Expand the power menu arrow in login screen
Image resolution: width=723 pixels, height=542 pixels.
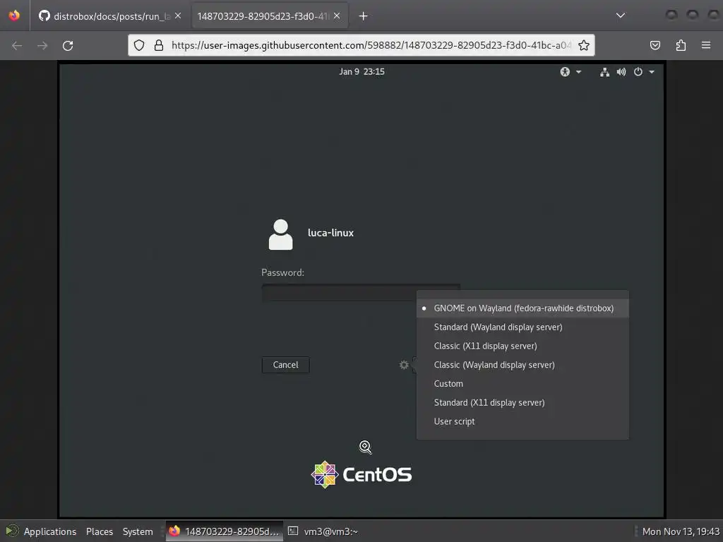pyautogui.click(x=652, y=72)
